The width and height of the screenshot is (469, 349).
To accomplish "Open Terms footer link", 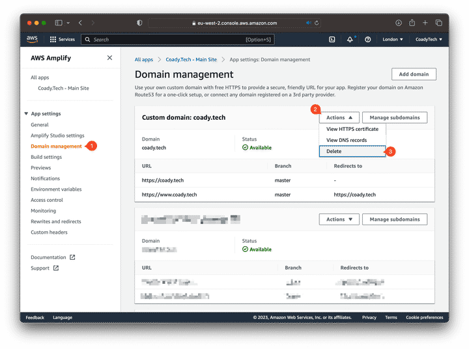I will [x=391, y=318].
